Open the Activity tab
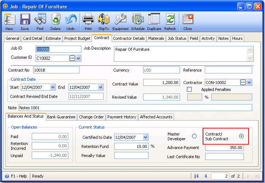265x183 pixels. tap(208, 38)
